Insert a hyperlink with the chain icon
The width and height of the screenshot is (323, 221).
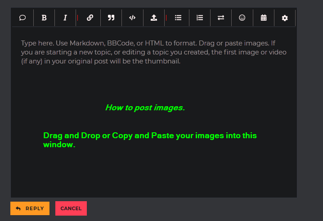click(90, 18)
